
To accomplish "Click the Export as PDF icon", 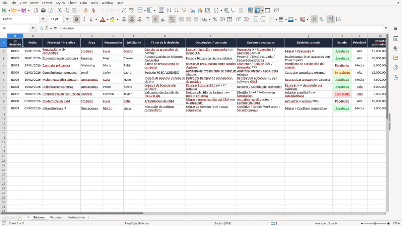I will [36, 10].
